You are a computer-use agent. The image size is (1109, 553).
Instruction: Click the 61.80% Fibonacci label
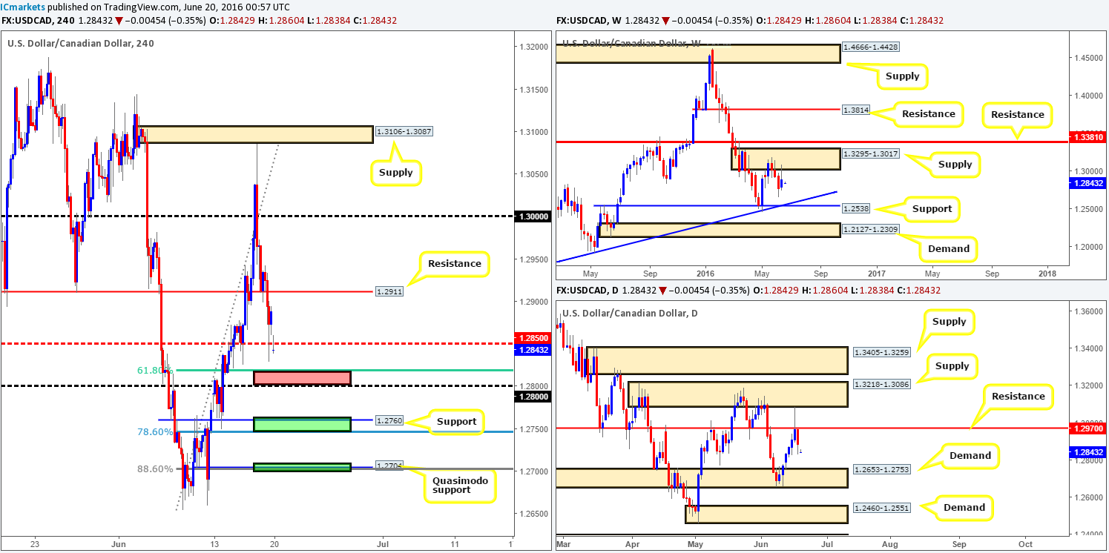click(x=155, y=370)
